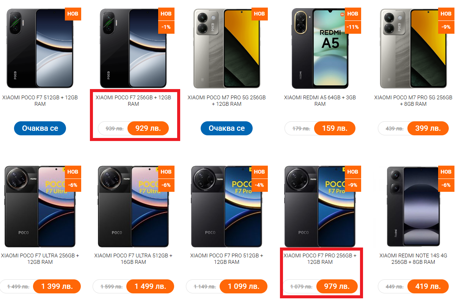
Task: Click the Очаква се button under Poco F7 512GB
Action: point(40,128)
